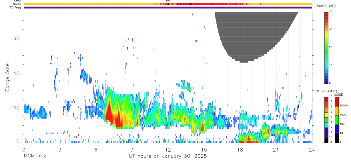Click the "Range Gate" y-axis label
Screen dimensions: 351x162
click(7, 78)
